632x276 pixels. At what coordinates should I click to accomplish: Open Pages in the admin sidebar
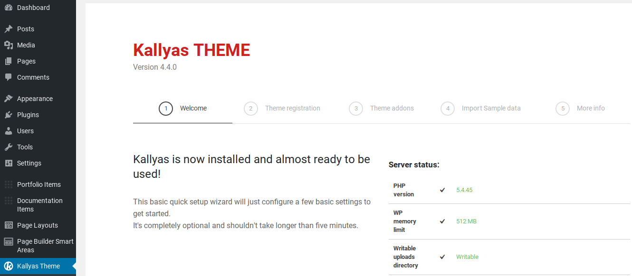38,61
